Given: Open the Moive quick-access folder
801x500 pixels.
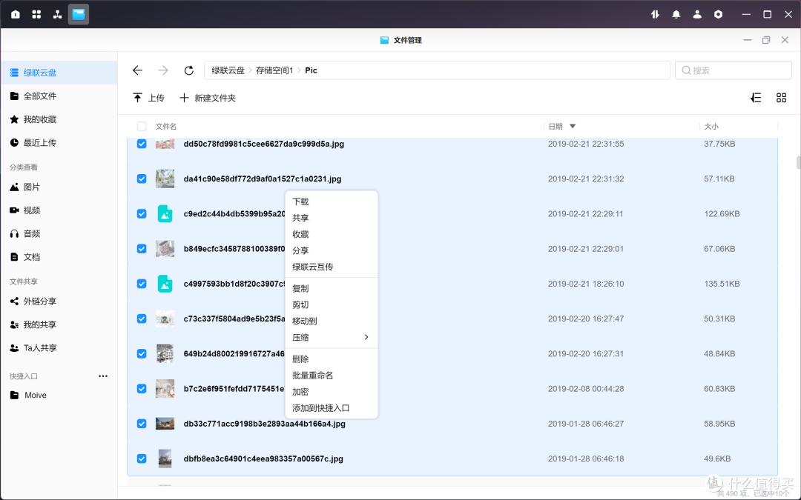Looking at the screenshot, I should pos(59,396).
